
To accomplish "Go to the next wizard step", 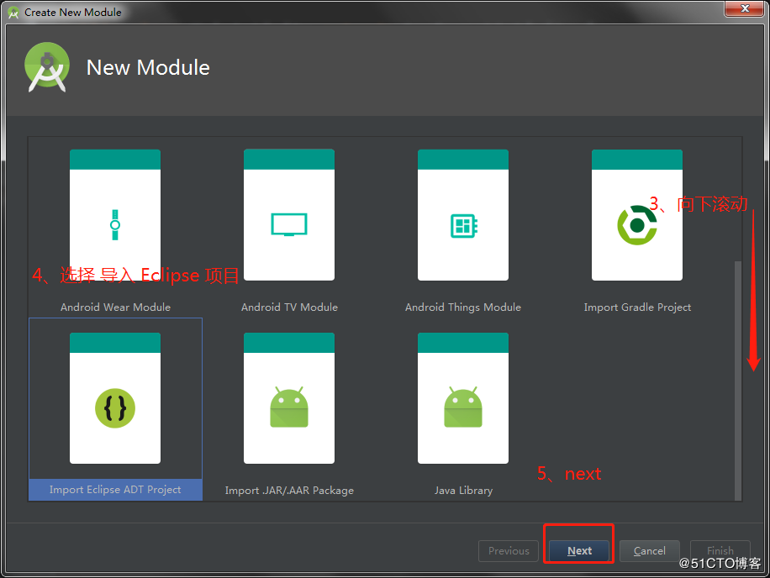I will [579, 550].
